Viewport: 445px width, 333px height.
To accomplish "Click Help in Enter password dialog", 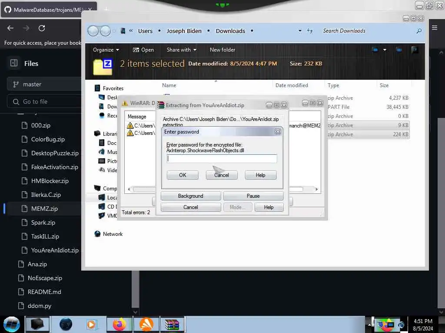I will [261, 175].
